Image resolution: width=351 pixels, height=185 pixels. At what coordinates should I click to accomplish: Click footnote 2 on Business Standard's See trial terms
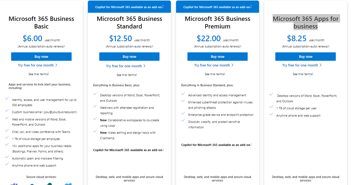pos(136,74)
